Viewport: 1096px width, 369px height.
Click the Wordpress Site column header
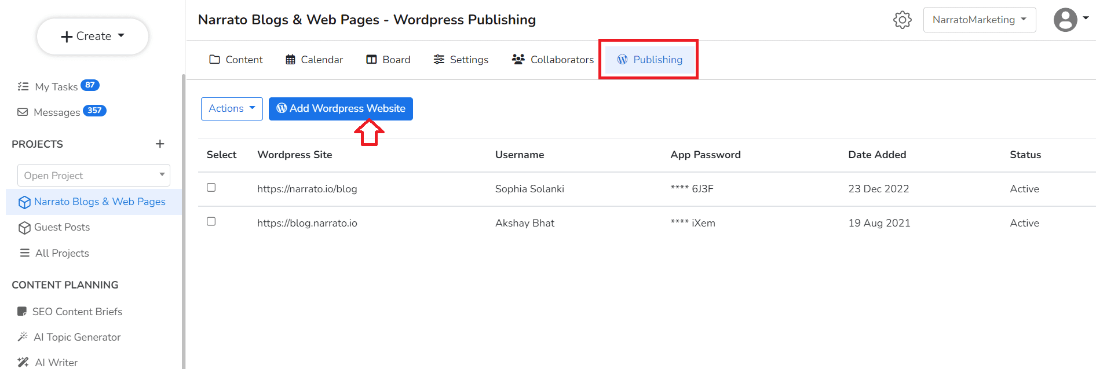295,155
